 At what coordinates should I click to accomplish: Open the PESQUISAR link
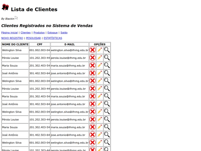(x=33, y=38)
